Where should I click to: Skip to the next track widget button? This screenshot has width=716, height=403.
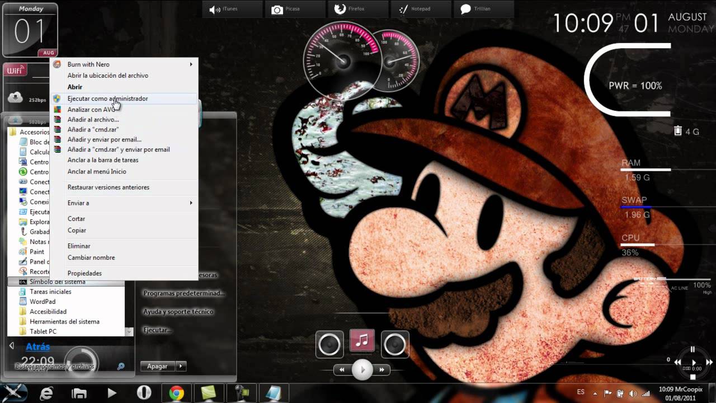pos(382,369)
